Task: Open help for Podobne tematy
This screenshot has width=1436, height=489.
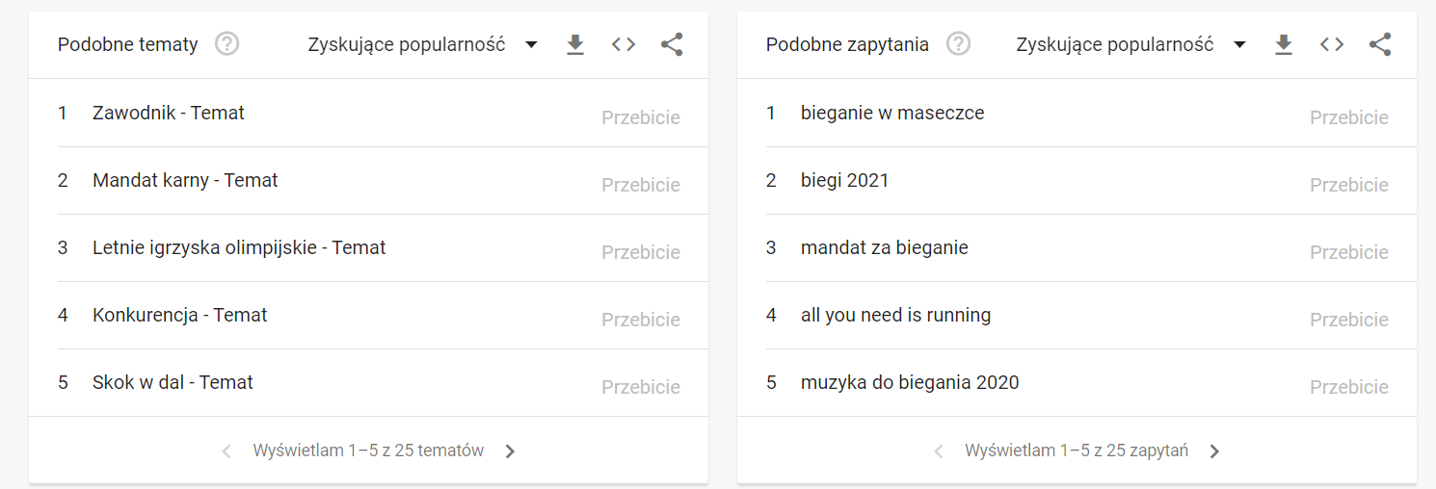Action: (x=226, y=44)
